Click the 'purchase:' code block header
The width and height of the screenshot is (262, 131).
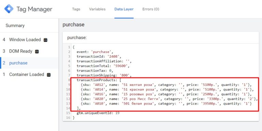tap(77, 38)
